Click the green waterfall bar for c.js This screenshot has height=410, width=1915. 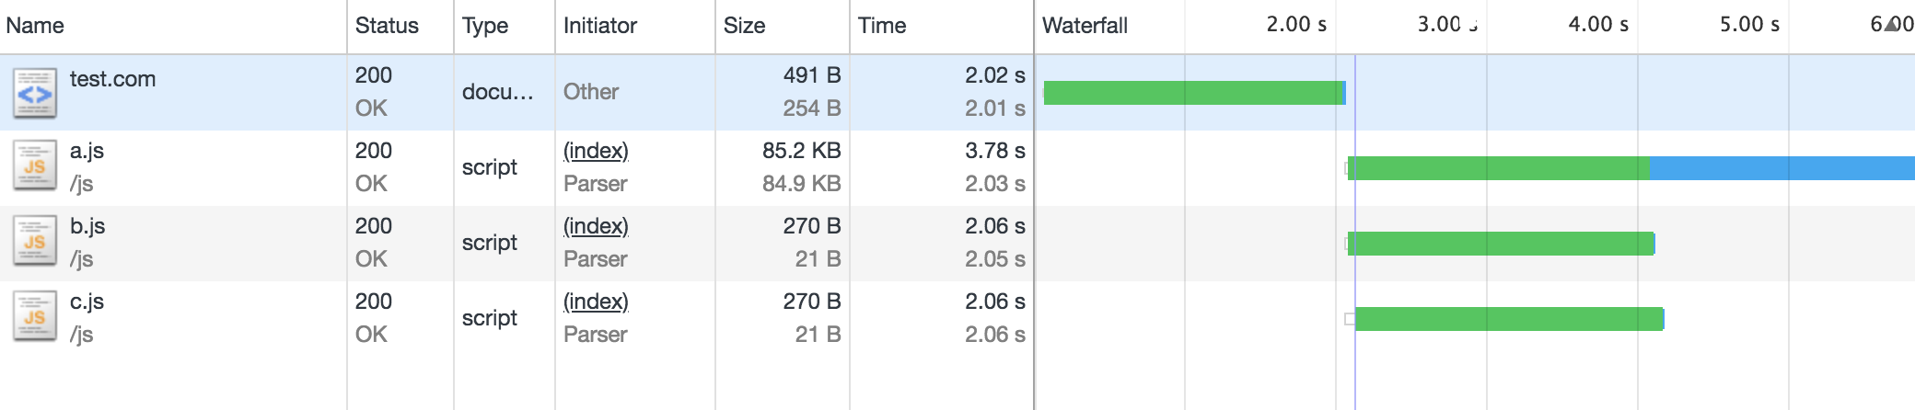pyautogui.click(x=1509, y=319)
